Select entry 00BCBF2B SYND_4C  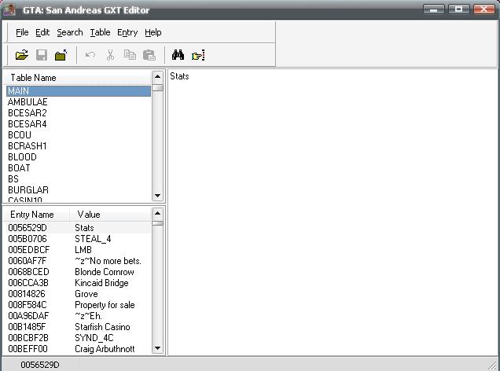[x=79, y=338]
